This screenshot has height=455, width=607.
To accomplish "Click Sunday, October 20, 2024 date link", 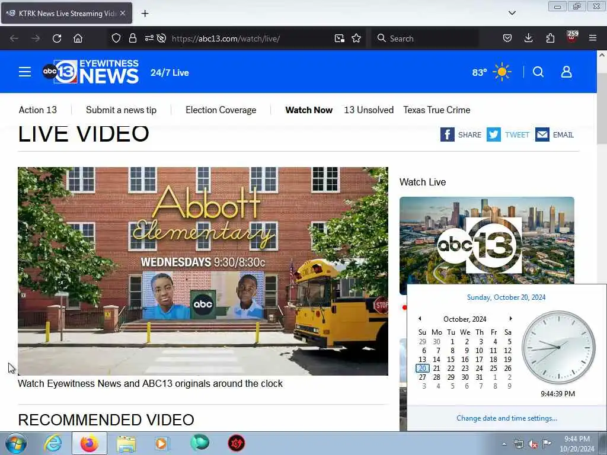I will coord(506,297).
